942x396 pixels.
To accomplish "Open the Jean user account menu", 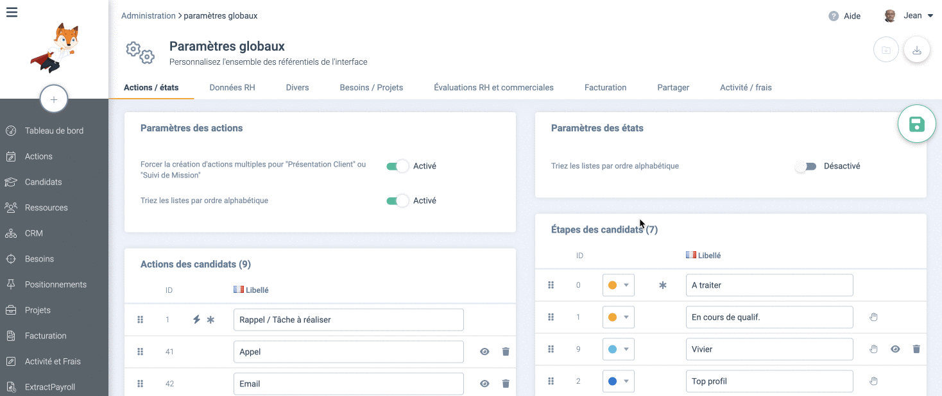I will [x=909, y=16].
